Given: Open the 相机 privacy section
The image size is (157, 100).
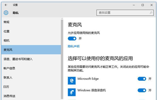Looking at the screenshot, I should 31,40.
